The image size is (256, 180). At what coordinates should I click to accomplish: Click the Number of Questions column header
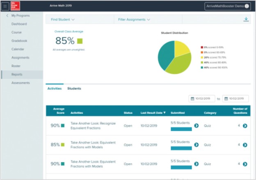tap(240, 111)
